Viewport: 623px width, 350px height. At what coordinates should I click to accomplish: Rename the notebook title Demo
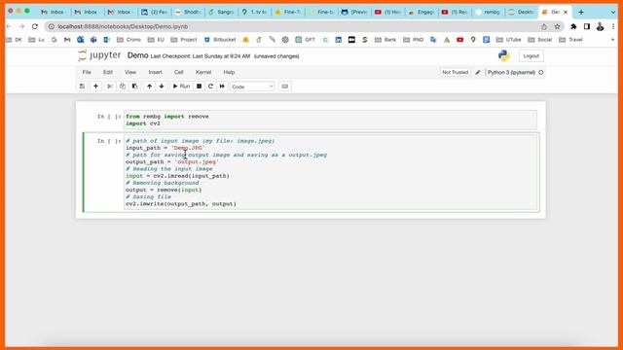click(137, 55)
